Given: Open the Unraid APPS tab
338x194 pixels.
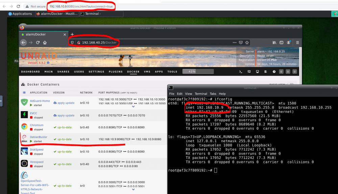Looking at the screenshot, I should pos(159,72).
